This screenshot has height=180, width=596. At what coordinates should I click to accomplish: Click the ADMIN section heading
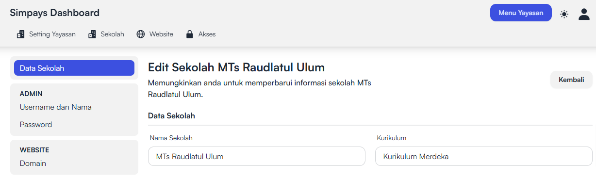pyautogui.click(x=31, y=94)
